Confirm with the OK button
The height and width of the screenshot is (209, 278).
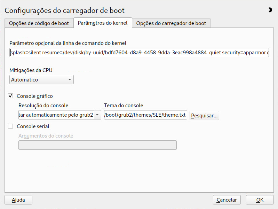260,200
